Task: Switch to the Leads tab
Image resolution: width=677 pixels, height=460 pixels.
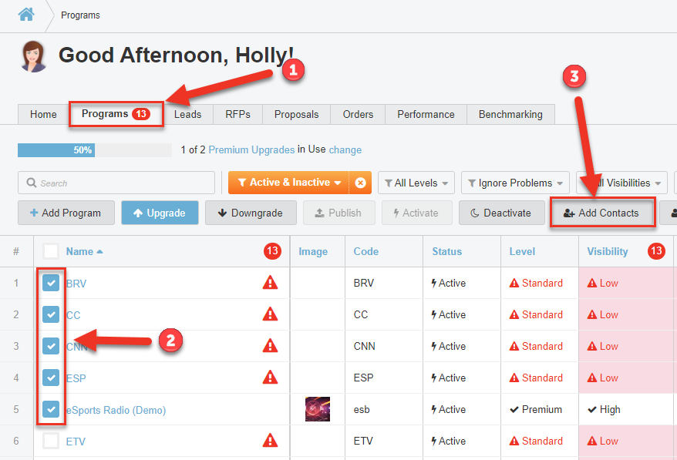Action: (187, 114)
